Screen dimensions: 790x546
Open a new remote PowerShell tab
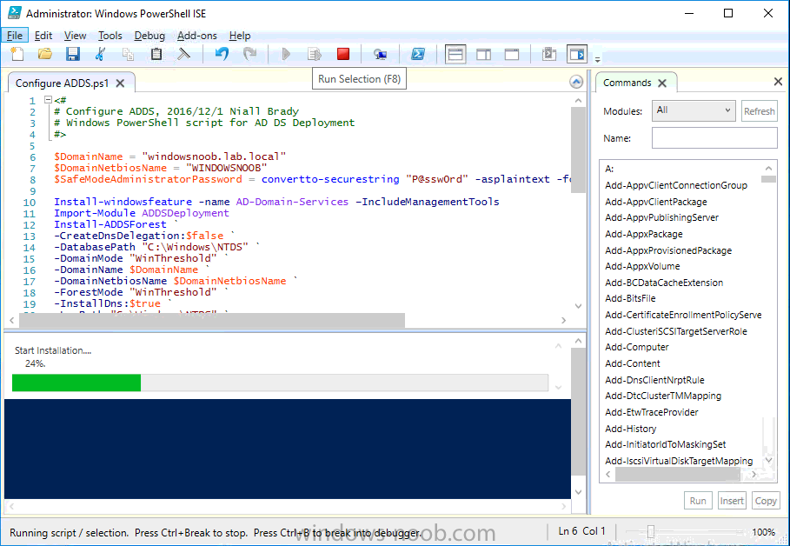[380, 54]
